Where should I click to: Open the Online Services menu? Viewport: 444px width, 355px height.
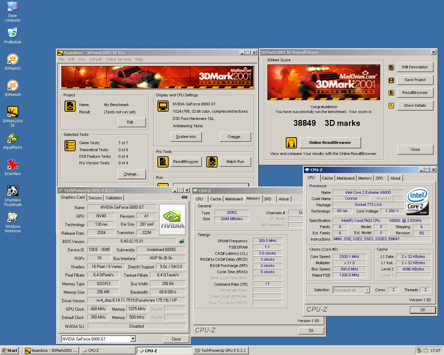pyautogui.click(x=119, y=59)
